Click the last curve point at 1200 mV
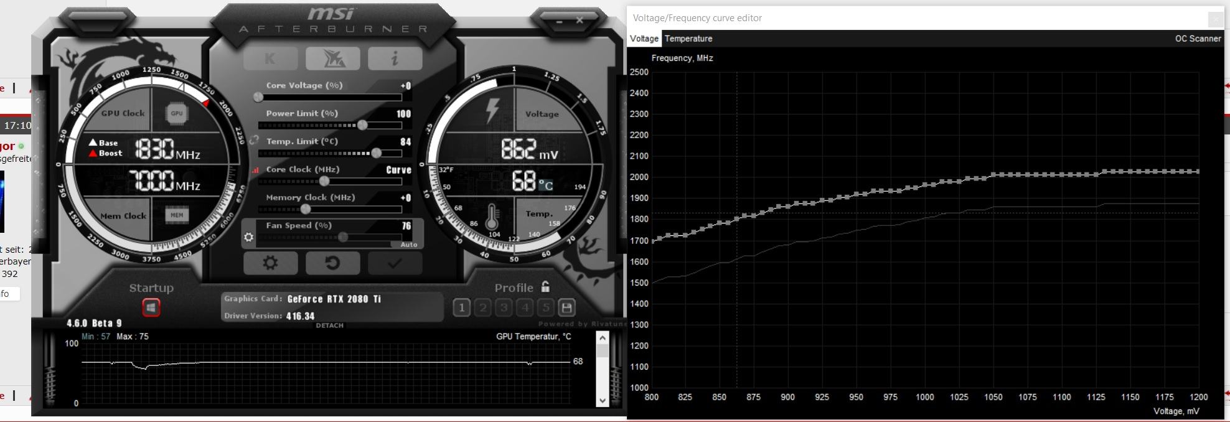 coord(1198,171)
